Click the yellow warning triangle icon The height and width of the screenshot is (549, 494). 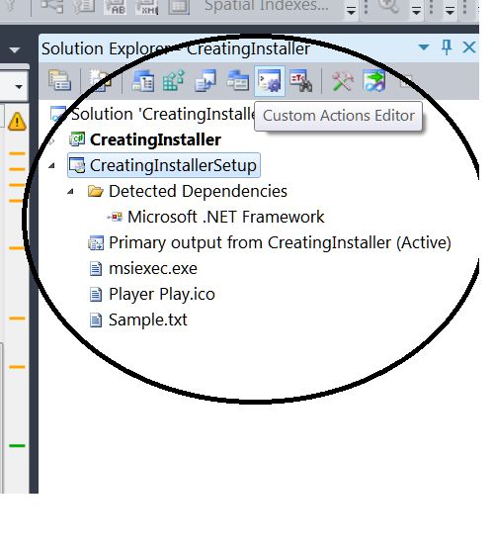tap(17, 122)
